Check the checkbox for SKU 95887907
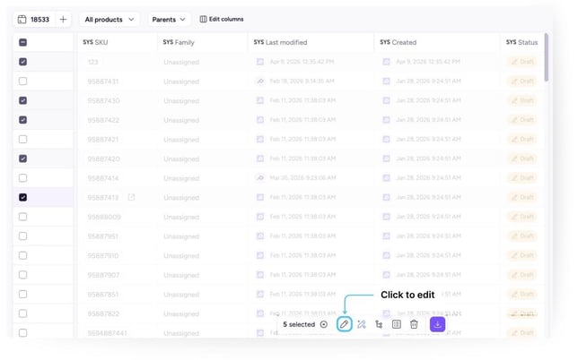This screenshot has width=578, height=360. pos(22,275)
